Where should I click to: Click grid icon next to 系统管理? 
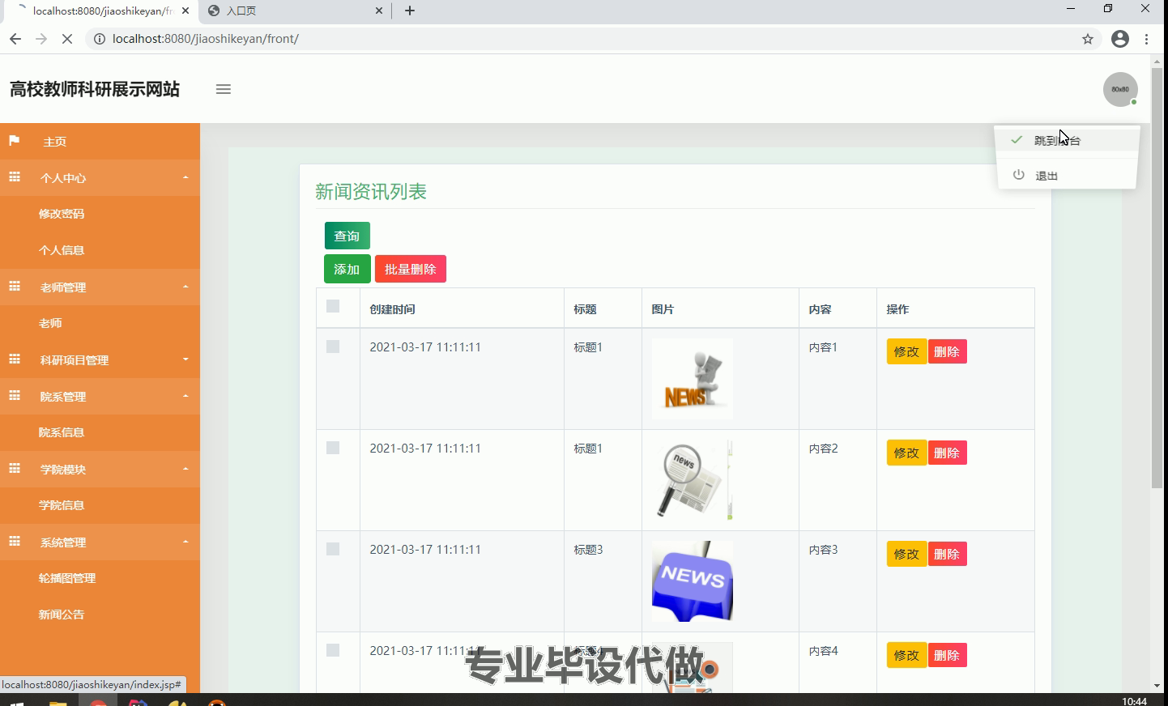[x=15, y=541]
